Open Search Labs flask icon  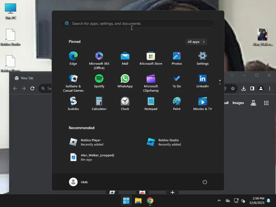[253, 103]
